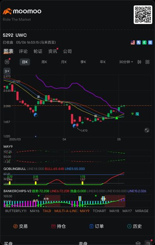The width and height of the screenshot is (155, 245).
Task: Select the MAY7 indicator
Action: [127, 211]
